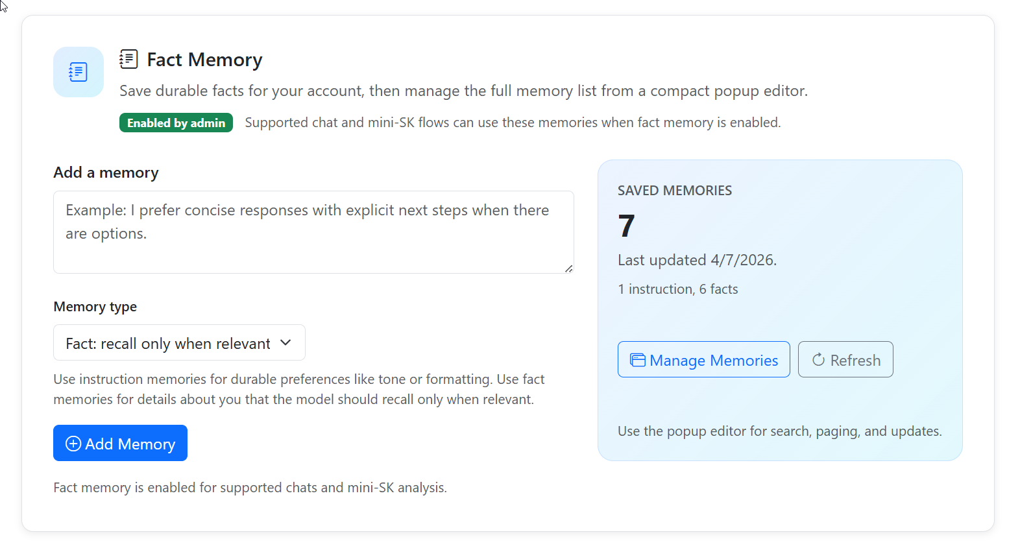
Task: Open the Manage Memories popup editor
Action: tap(703, 359)
